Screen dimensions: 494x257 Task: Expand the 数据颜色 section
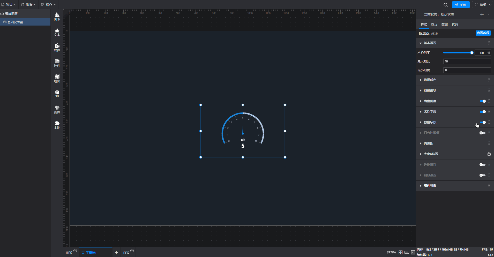pos(430,80)
